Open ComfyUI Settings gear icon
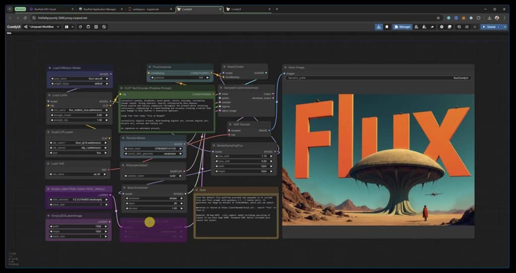 click(x=441, y=27)
